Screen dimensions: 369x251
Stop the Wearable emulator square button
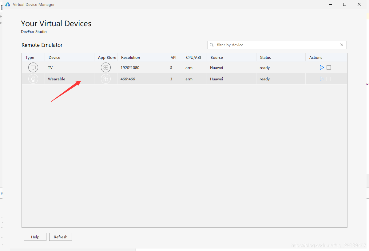pos(329,79)
